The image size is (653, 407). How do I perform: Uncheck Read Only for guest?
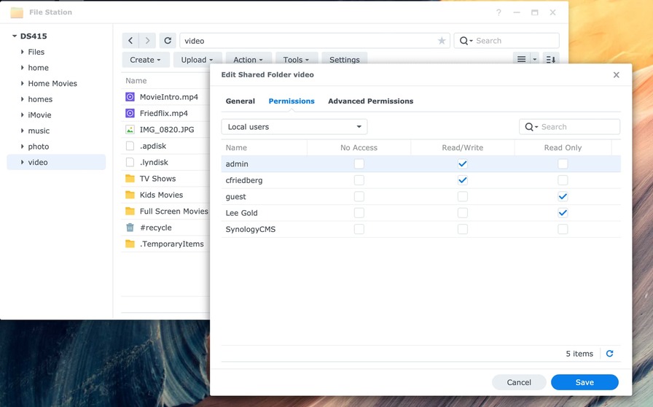(x=563, y=196)
